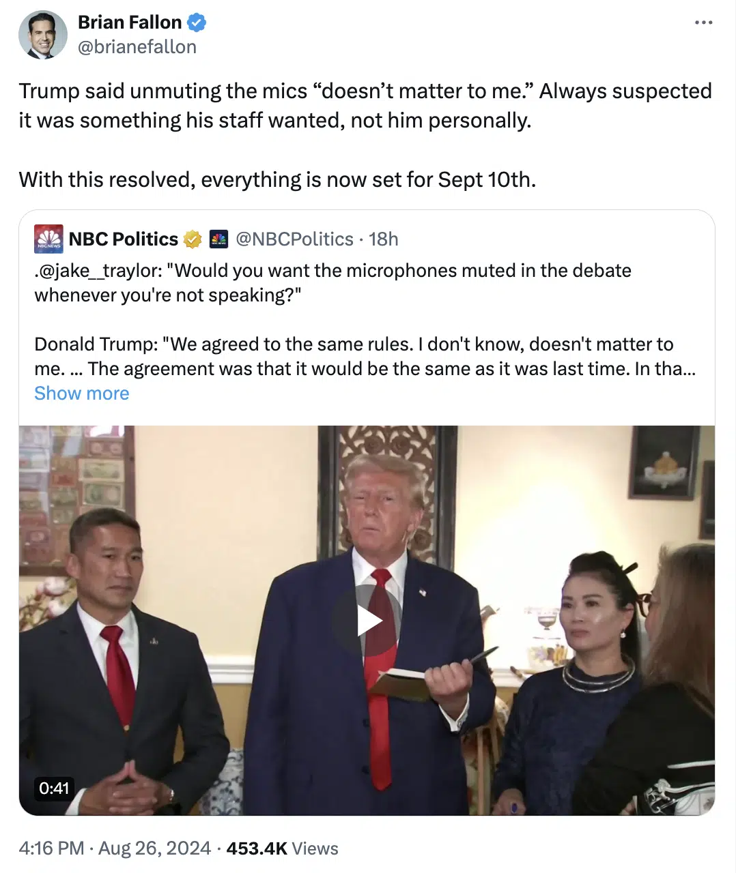This screenshot has width=736, height=873.
Task: Click the NBC Politics avatar logo
Action: point(48,239)
